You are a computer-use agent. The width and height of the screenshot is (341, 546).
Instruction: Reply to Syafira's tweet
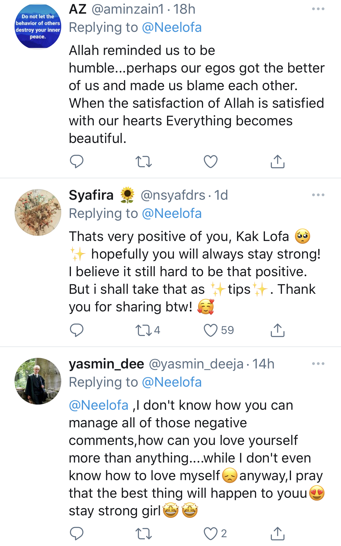(x=76, y=330)
